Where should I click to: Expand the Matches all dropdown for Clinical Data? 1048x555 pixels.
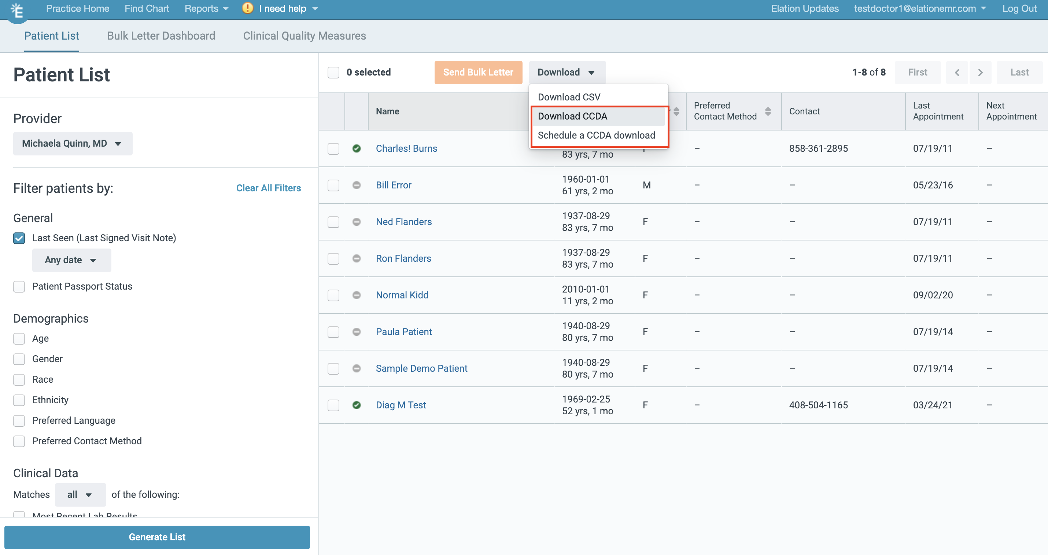[x=78, y=495]
